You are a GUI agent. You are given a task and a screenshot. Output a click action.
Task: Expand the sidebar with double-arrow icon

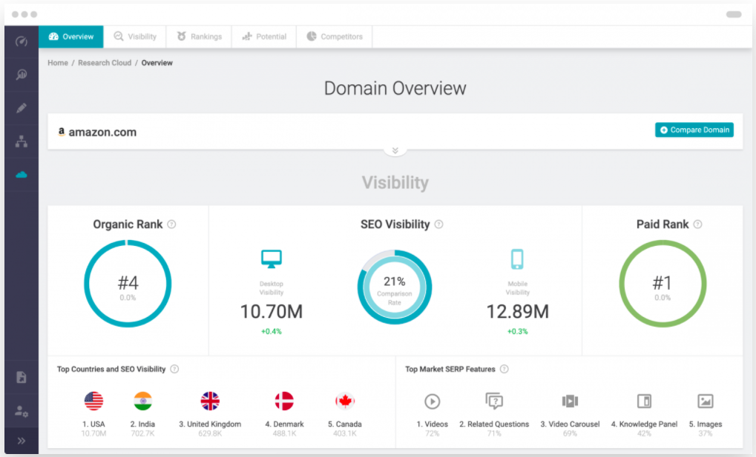(22, 441)
